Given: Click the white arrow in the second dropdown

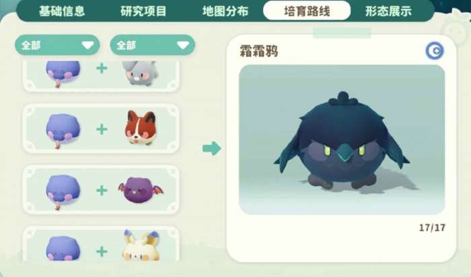Looking at the screenshot, I should 183,45.
